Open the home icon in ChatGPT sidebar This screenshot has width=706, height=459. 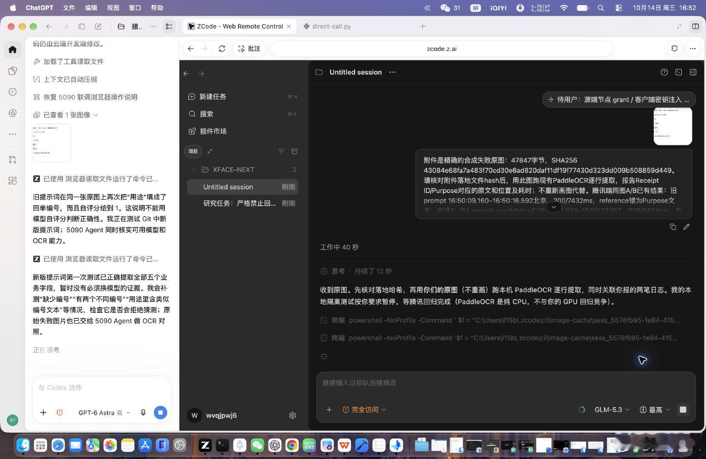tap(12, 49)
